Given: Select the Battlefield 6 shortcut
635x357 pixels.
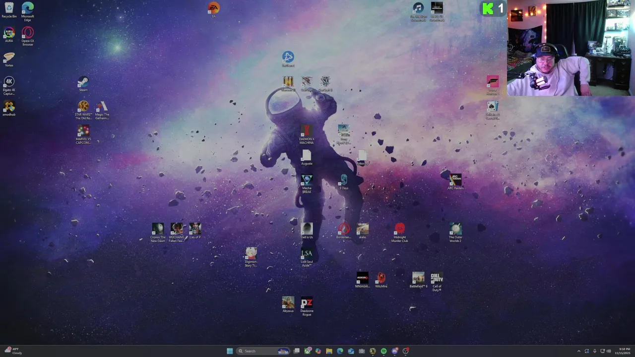Looking at the screenshot, I should coord(418,280).
